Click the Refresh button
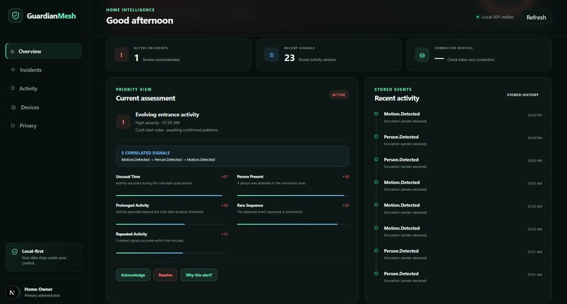The height and width of the screenshot is (304, 567). pos(536,18)
